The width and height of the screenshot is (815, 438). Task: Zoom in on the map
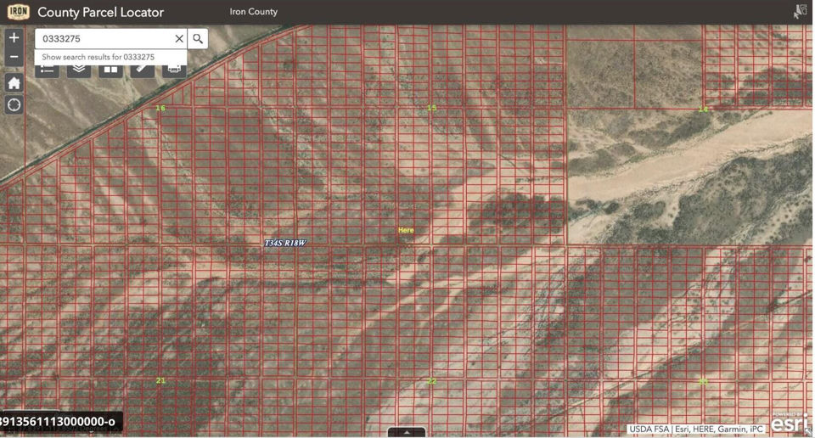click(14, 38)
